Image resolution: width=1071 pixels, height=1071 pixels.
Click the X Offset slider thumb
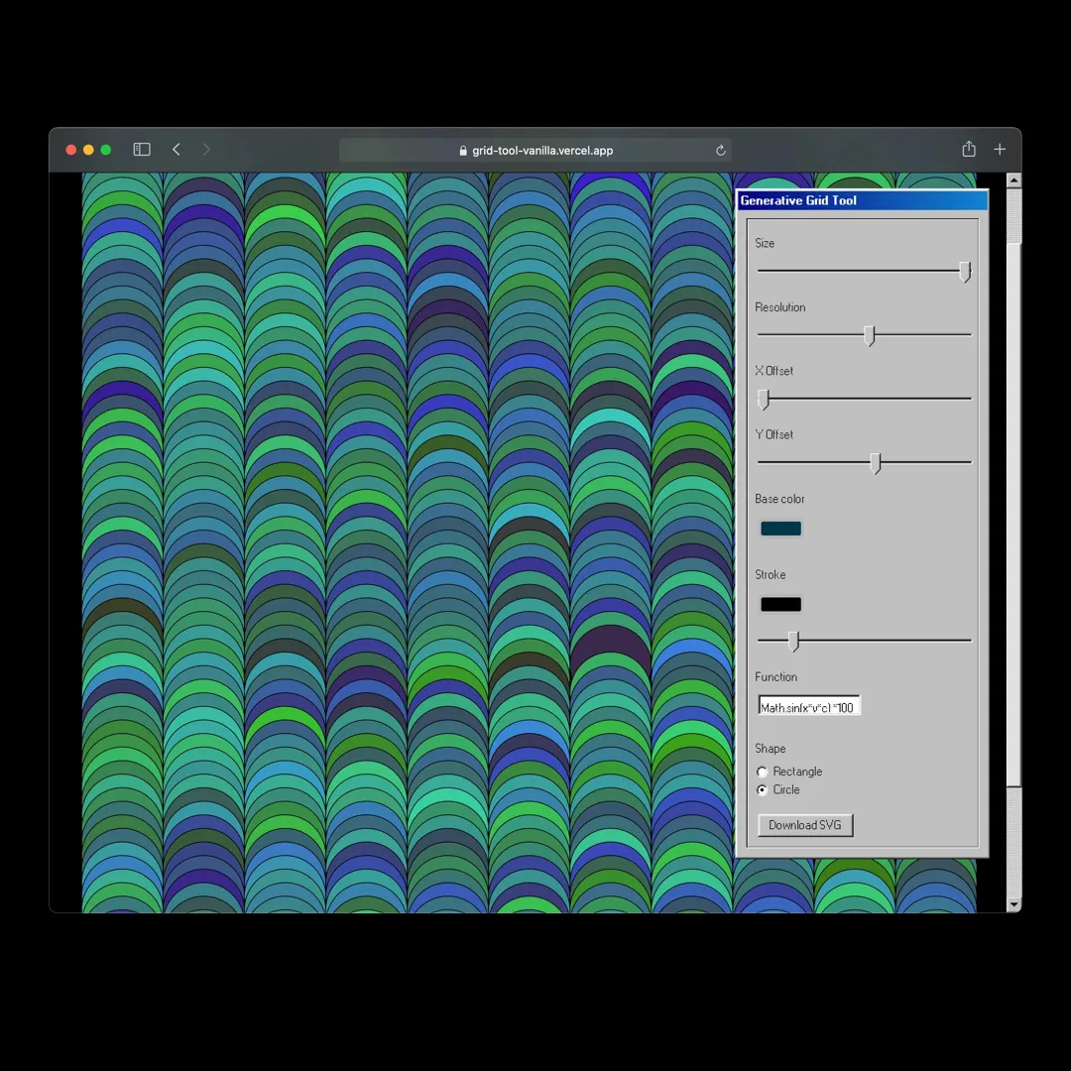(764, 399)
